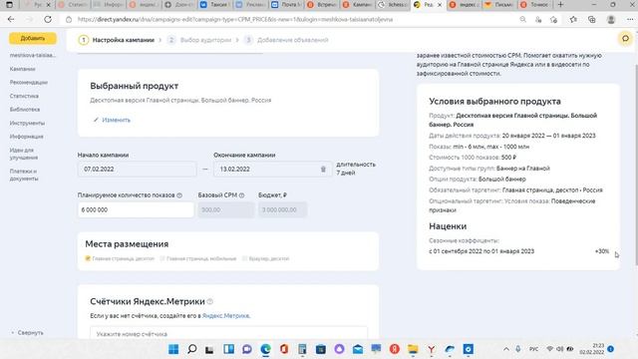Viewport: 638px width, 359px height.
Task: Click the yellow Добавить button
Action: pos(33,38)
